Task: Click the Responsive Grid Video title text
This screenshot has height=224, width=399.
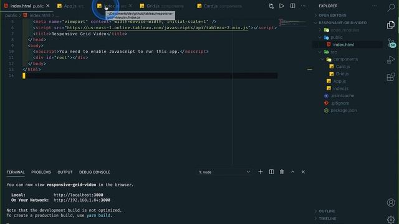Action: (x=79, y=34)
